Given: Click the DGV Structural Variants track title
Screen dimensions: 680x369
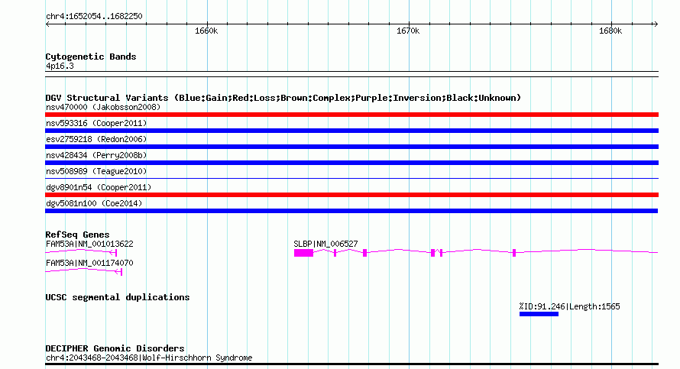Looking at the screenshot, I should [x=283, y=98].
